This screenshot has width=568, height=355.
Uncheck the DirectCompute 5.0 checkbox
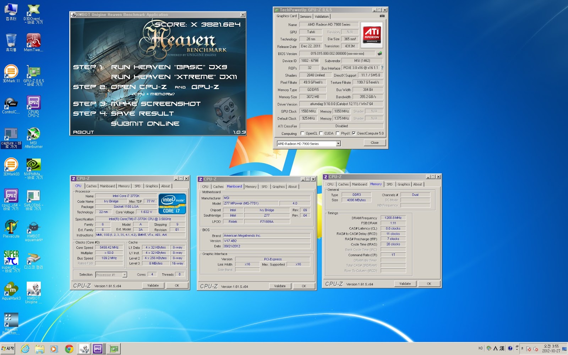click(354, 133)
